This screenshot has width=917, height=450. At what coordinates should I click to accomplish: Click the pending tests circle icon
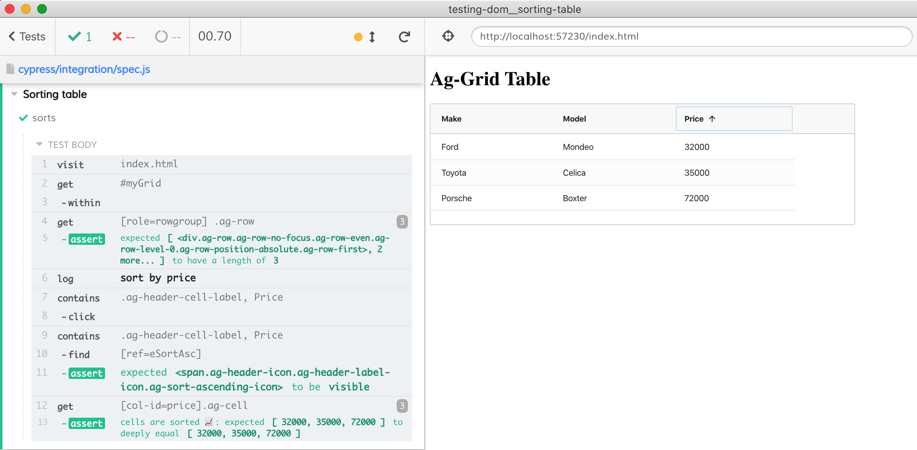click(x=161, y=37)
